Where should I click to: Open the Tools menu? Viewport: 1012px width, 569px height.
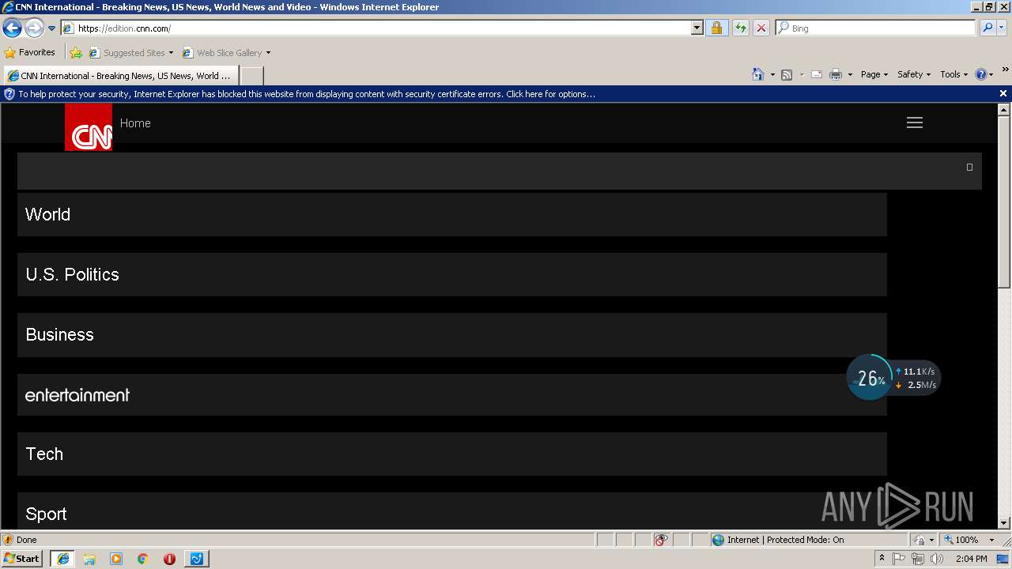(x=953, y=74)
